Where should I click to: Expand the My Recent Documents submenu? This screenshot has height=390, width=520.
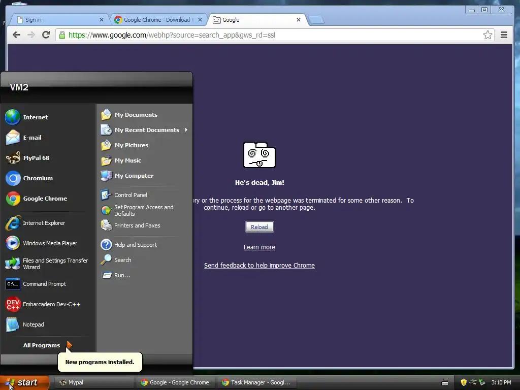pyautogui.click(x=145, y=130)
